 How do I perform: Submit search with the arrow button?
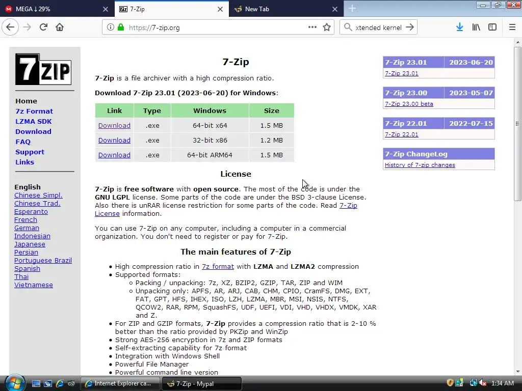coord(410,27)
